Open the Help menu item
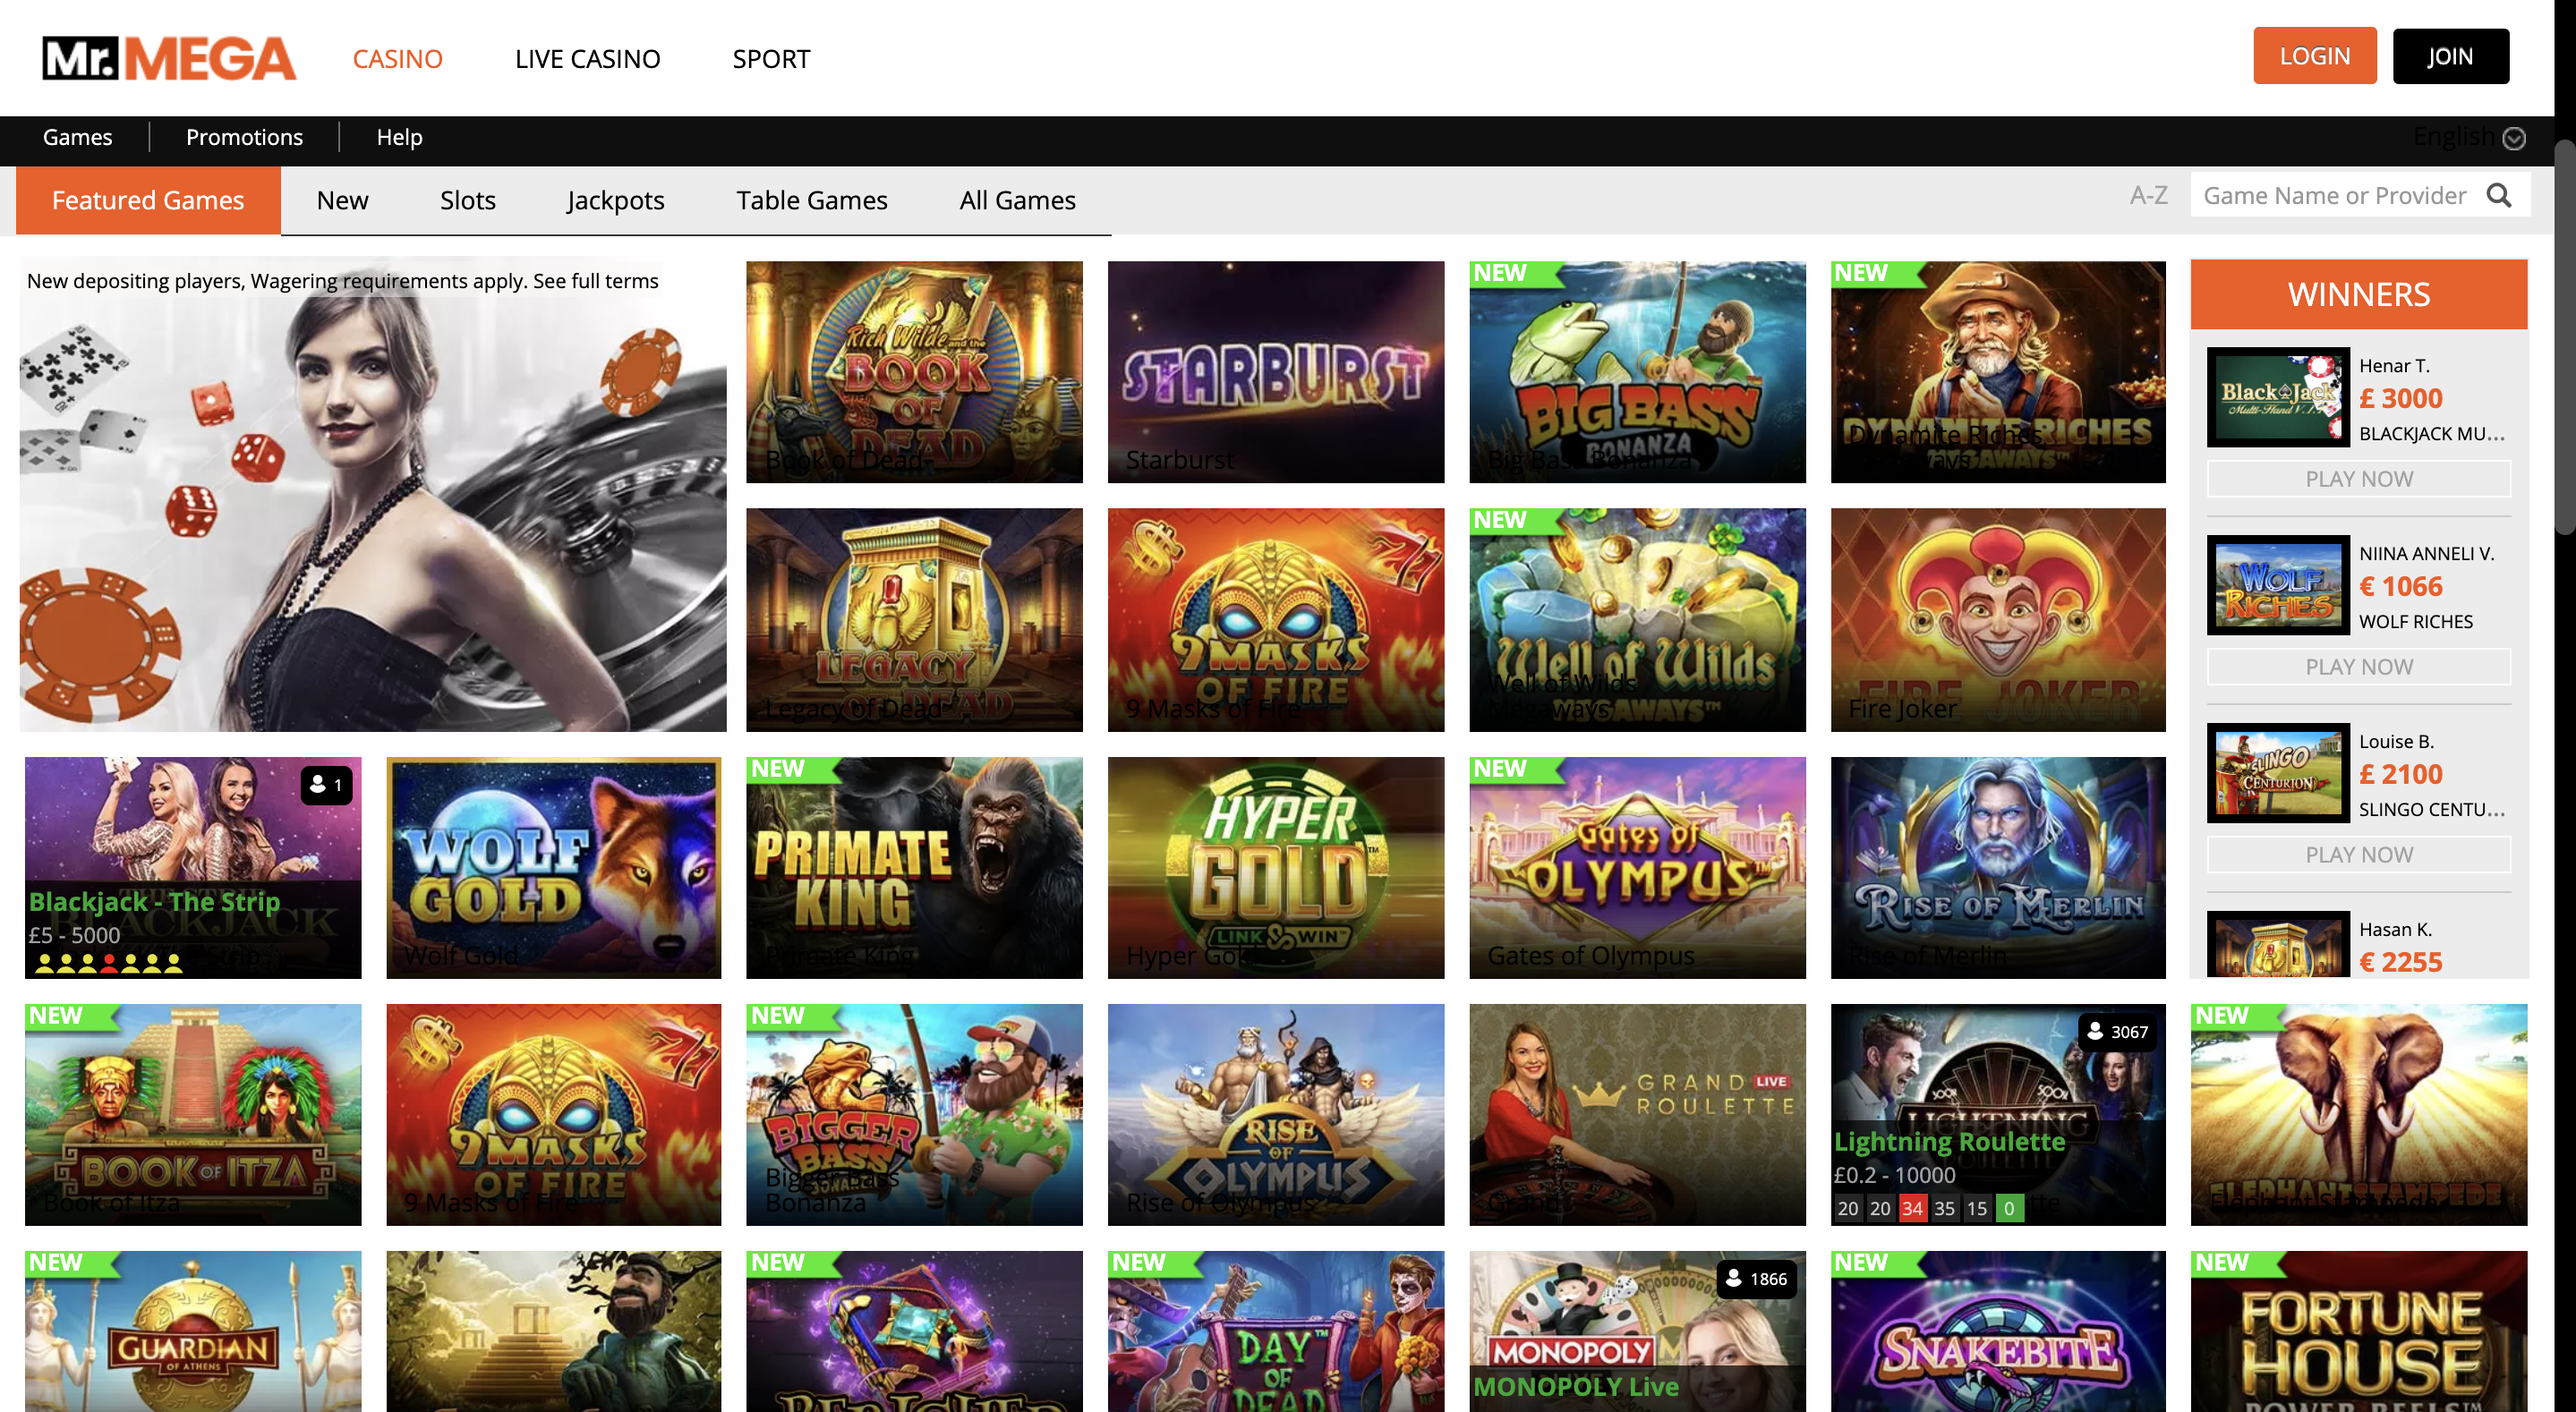Image resolution: width=2576 pixels, height=1412 pixels. click(399, 137)
